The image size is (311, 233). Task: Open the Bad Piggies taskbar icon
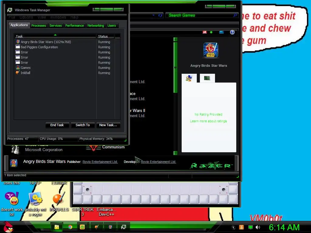pos(82,227)
